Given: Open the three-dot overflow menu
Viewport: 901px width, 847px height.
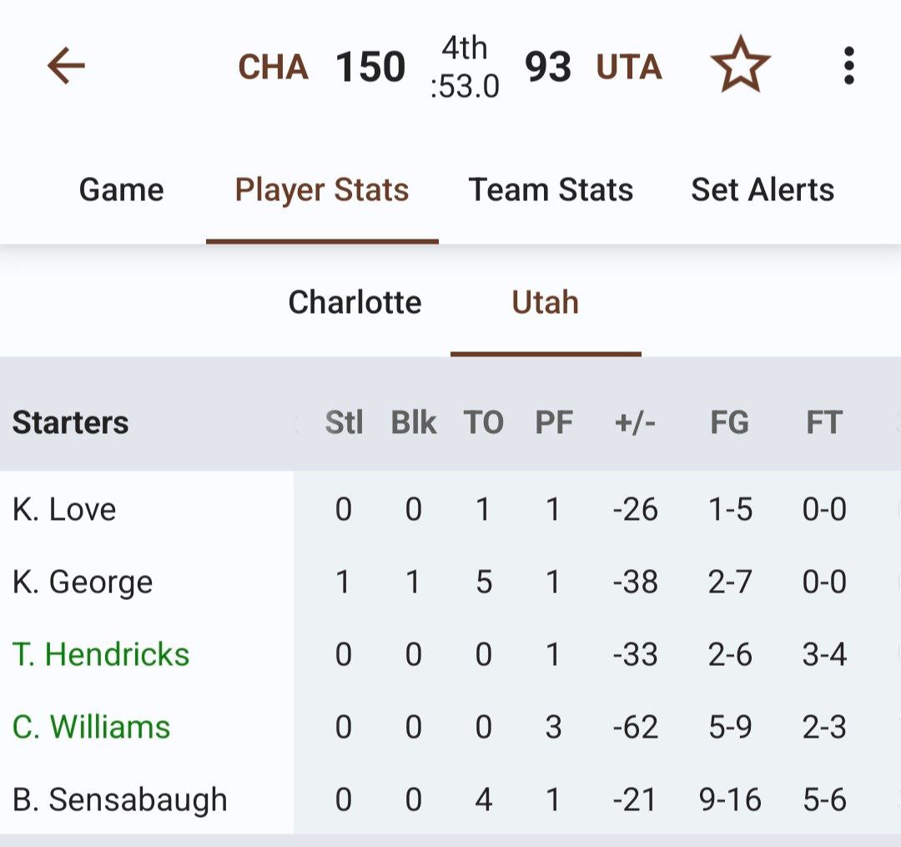Looking at the screenshot, I should pos(848,66).
